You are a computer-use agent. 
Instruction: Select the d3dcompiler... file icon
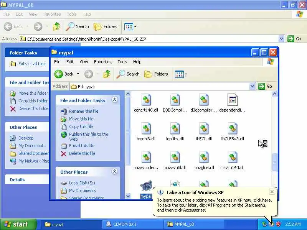pos(204,100)
